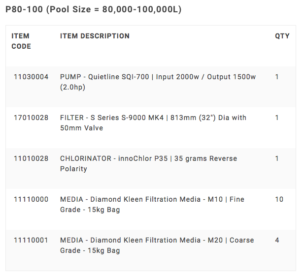The image size is (305, 276).
Task: Select item code 11110000
Action: (31, 200)
